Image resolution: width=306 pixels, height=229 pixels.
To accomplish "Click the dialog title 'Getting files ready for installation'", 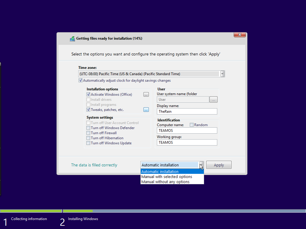I will [109, 38].
